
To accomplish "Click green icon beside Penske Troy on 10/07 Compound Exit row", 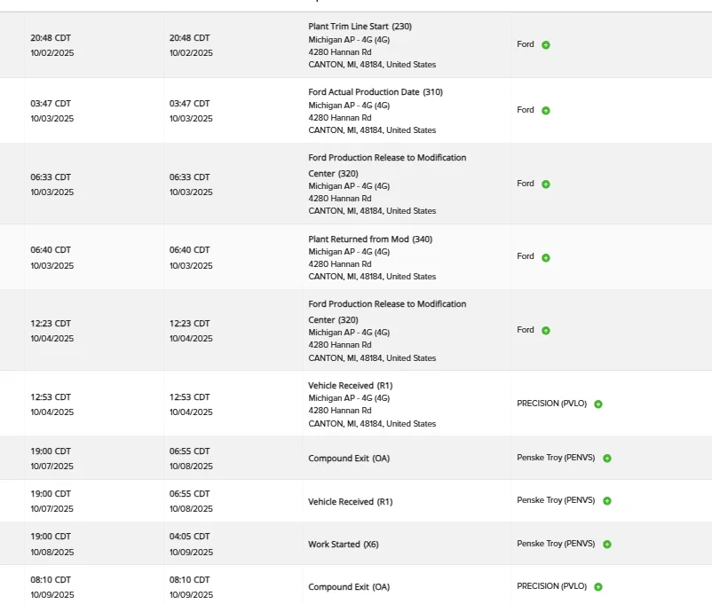I will tap(606, 459).
